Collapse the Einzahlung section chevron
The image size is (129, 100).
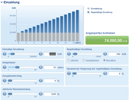tap(2, 2)
